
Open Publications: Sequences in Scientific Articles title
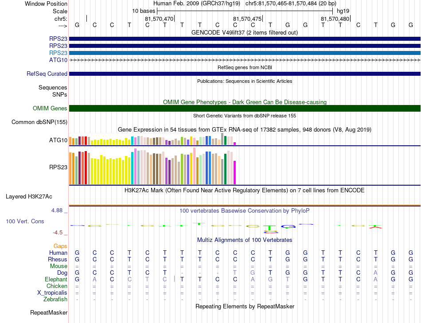[x=245, y=81]
